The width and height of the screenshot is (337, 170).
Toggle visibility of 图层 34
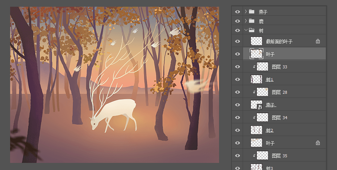coord(237,117)
